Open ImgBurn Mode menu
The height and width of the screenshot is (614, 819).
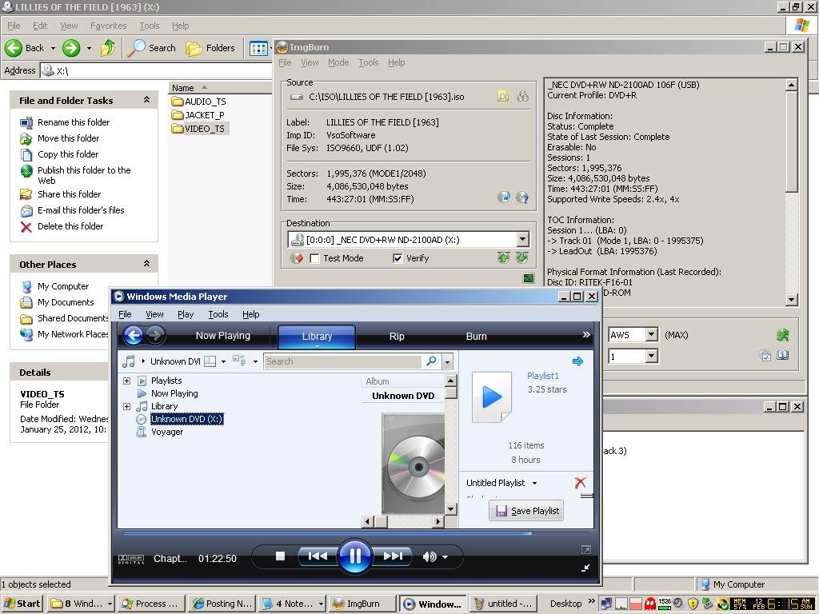[338, 62]
